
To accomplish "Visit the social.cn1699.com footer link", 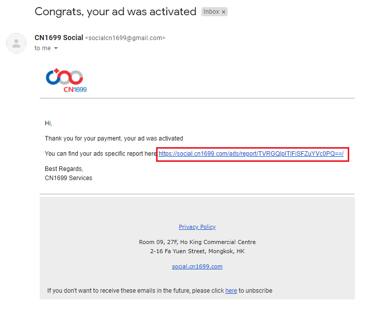I will (x=197, y=266).
